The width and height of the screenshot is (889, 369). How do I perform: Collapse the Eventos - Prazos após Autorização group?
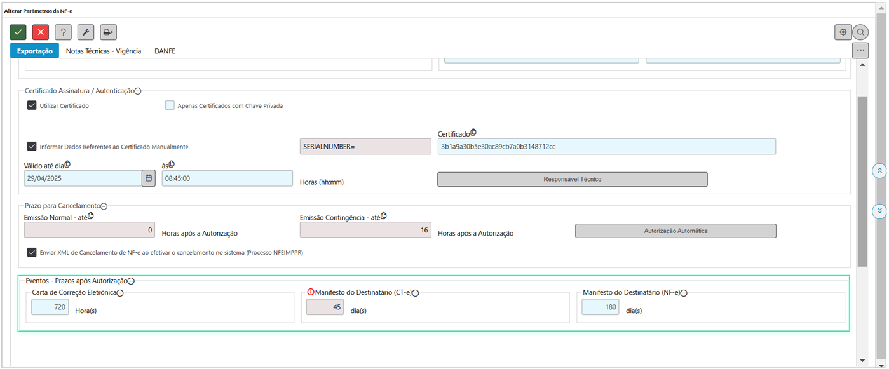[x=131, y=281]
